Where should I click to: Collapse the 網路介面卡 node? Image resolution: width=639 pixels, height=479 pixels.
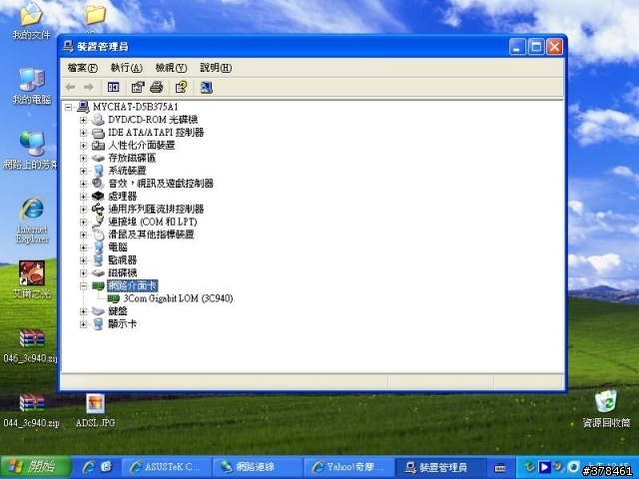[x=84, y=286]
